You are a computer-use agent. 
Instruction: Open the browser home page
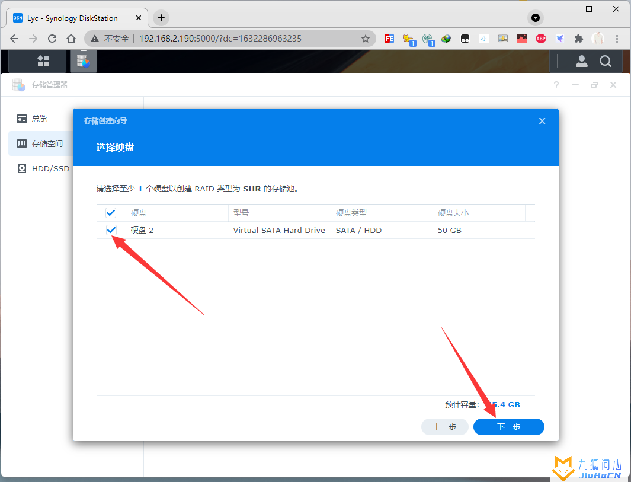click(x=71, y=39)
